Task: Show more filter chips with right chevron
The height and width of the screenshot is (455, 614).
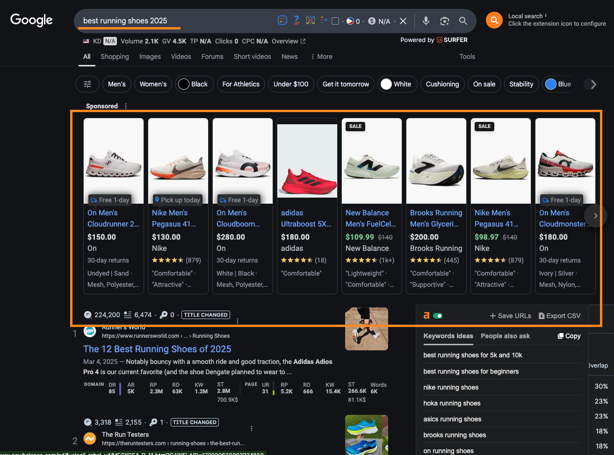Action: pos(593,84)
